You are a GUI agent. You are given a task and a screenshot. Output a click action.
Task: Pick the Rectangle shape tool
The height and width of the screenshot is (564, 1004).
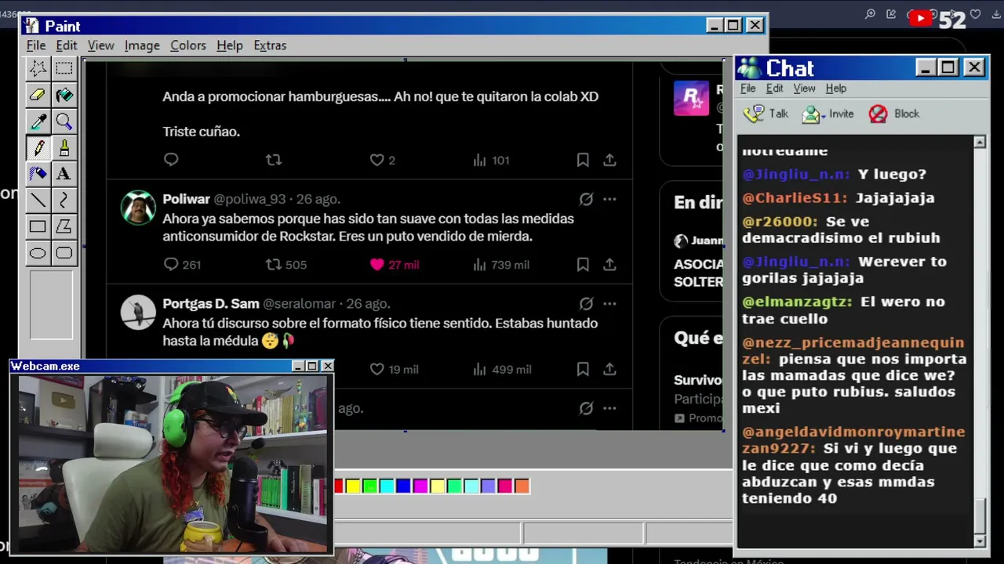(38, 226)
